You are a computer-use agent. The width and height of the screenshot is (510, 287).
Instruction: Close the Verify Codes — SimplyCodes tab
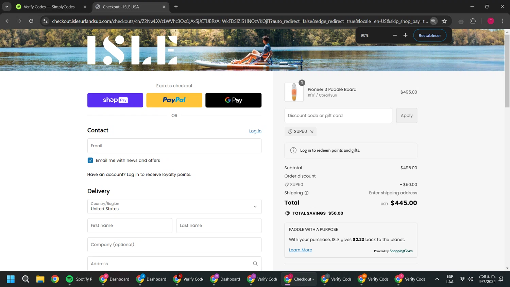pyautogui.click(x=85, y=7)
